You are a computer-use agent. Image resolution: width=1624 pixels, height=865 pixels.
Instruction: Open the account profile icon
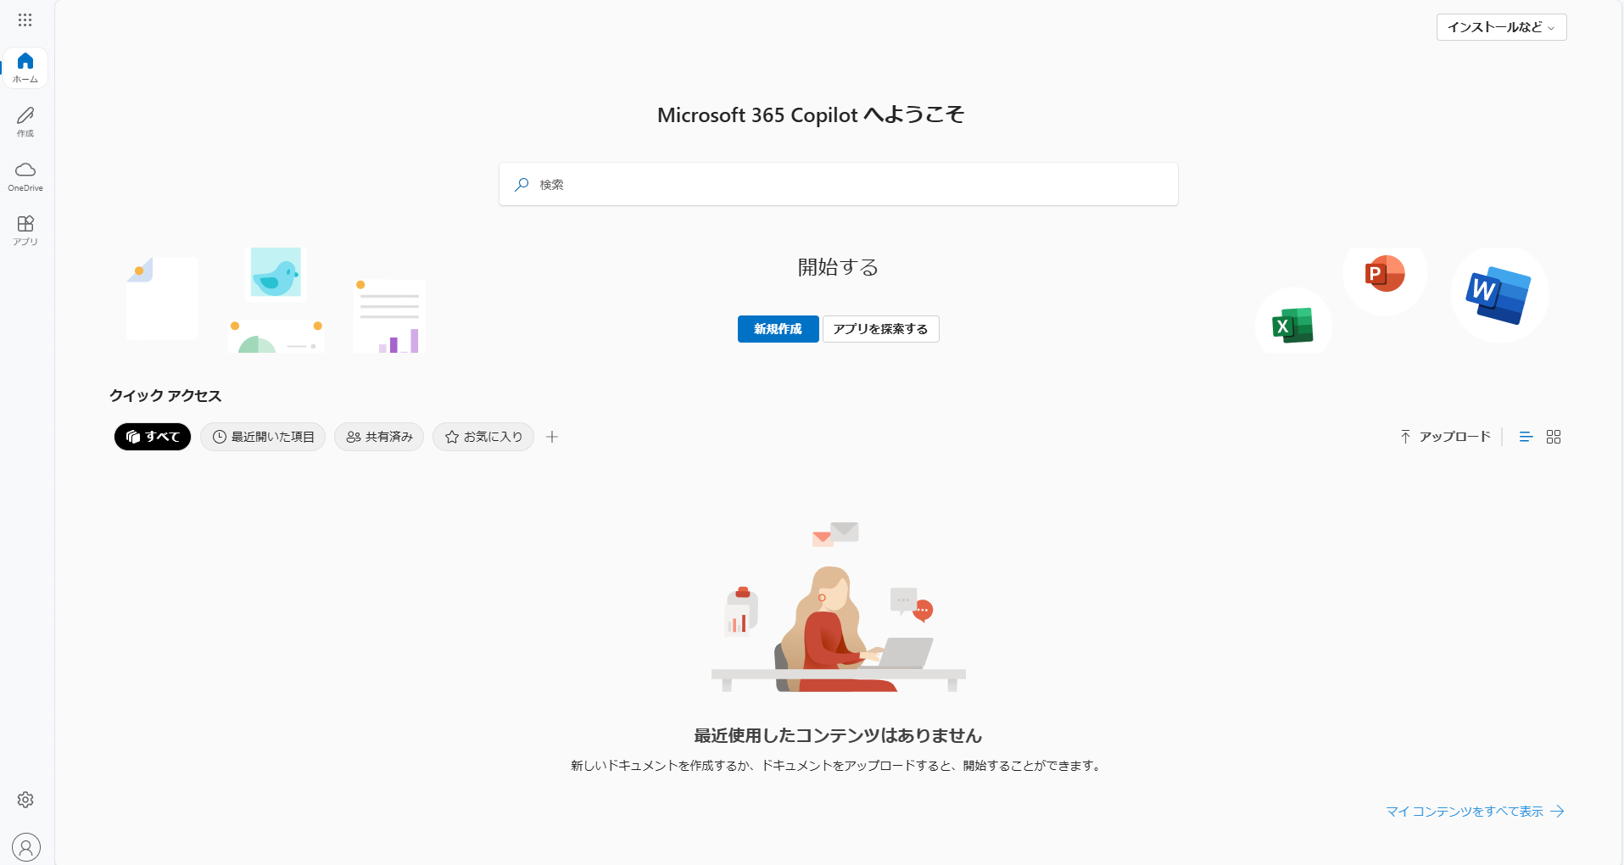coord(26,846)
